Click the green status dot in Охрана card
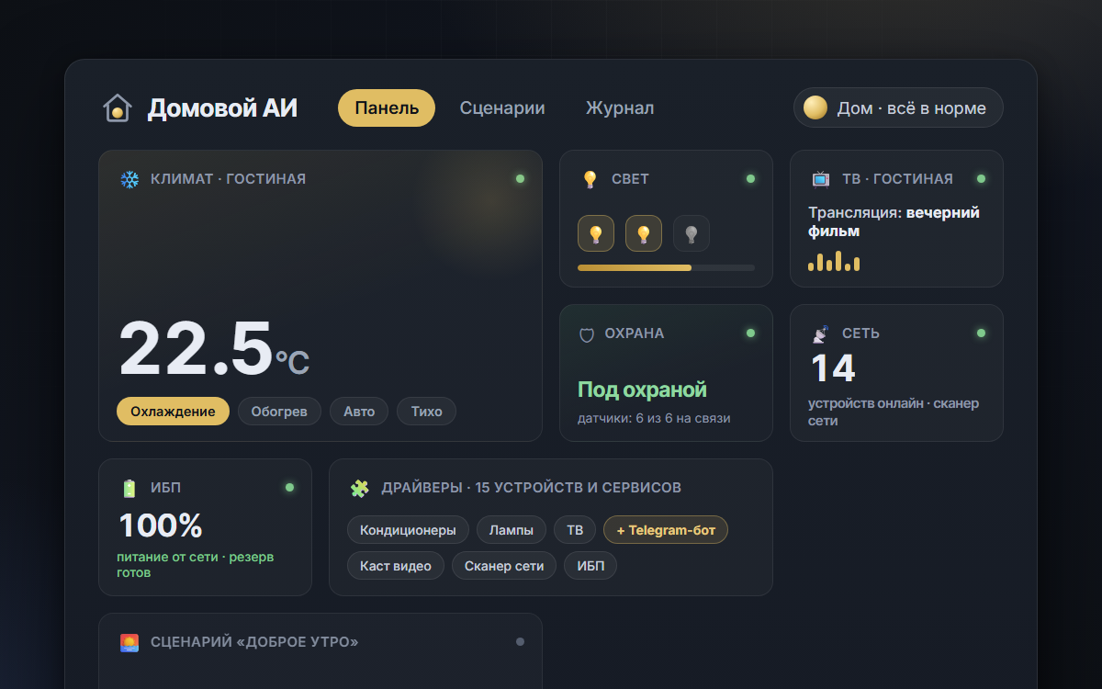This screenshot has height=689, width=1102. [750, 333]
